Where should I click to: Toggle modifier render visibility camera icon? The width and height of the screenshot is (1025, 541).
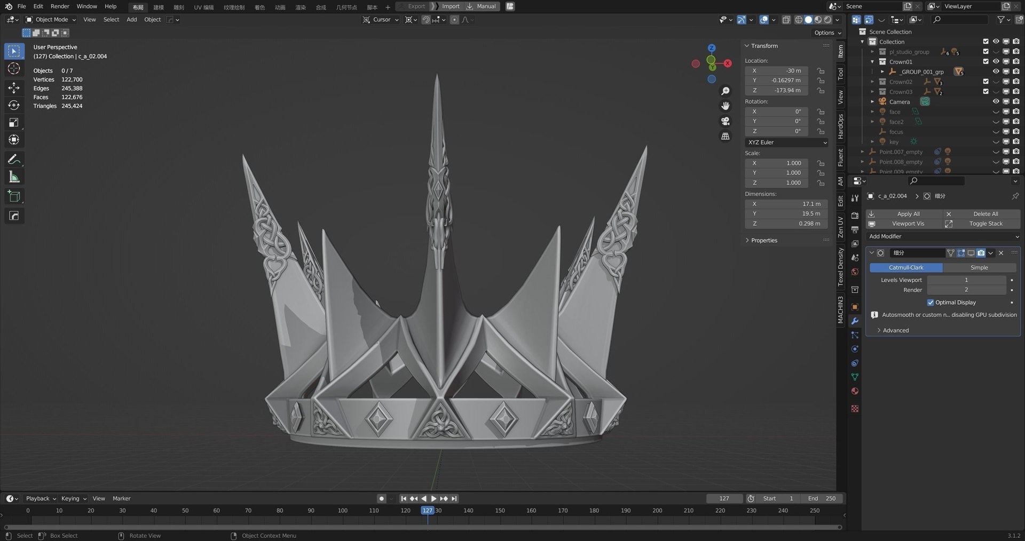[981, 253]
